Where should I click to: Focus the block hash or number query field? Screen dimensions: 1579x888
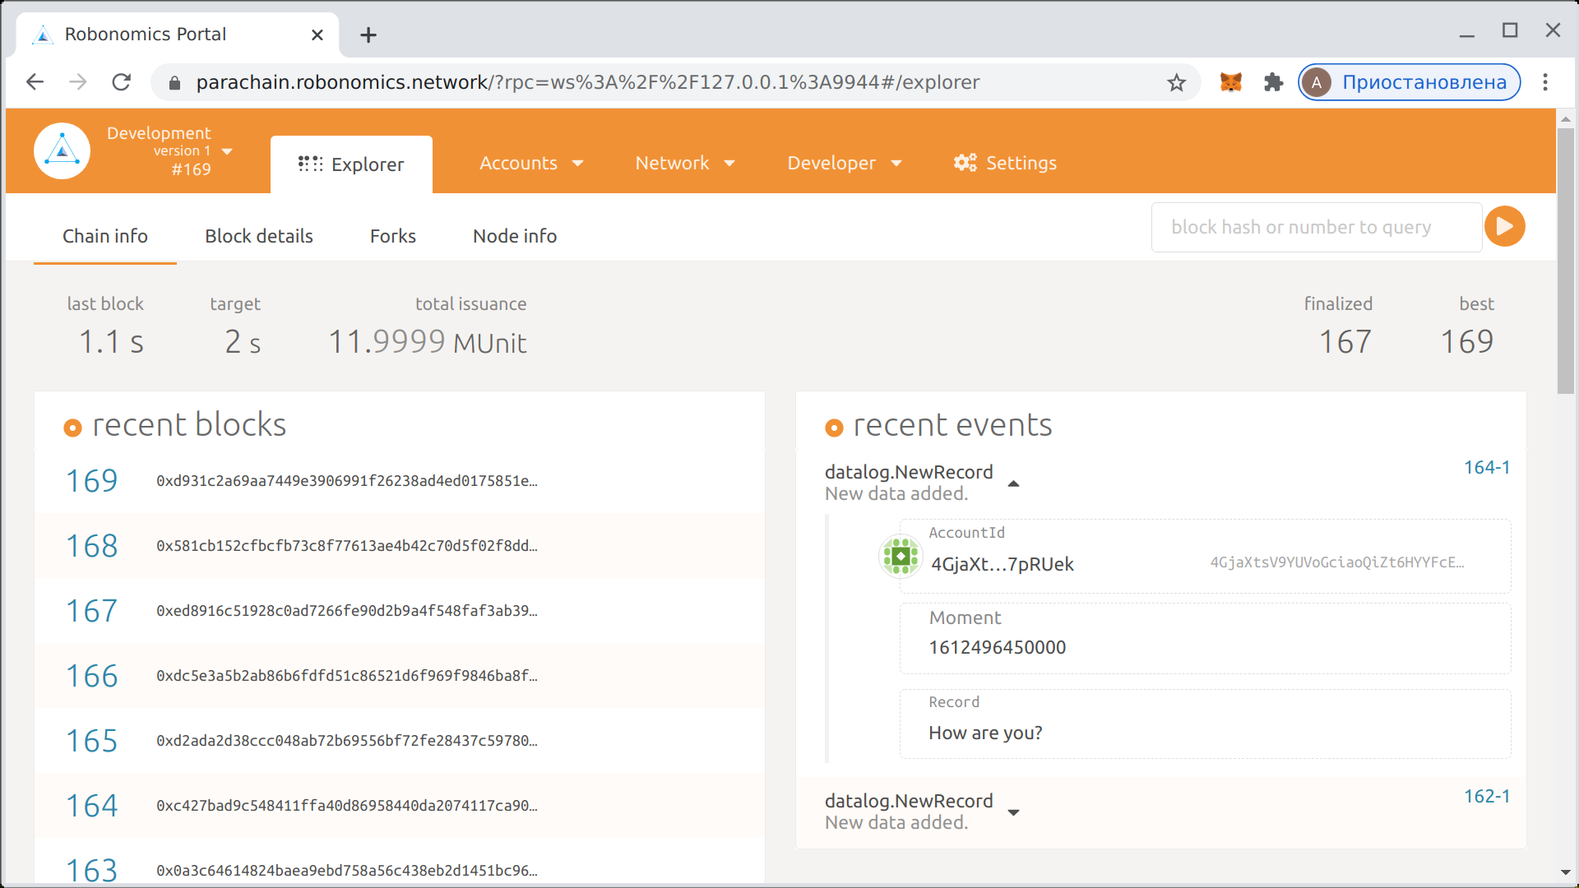pos(1316,227)
